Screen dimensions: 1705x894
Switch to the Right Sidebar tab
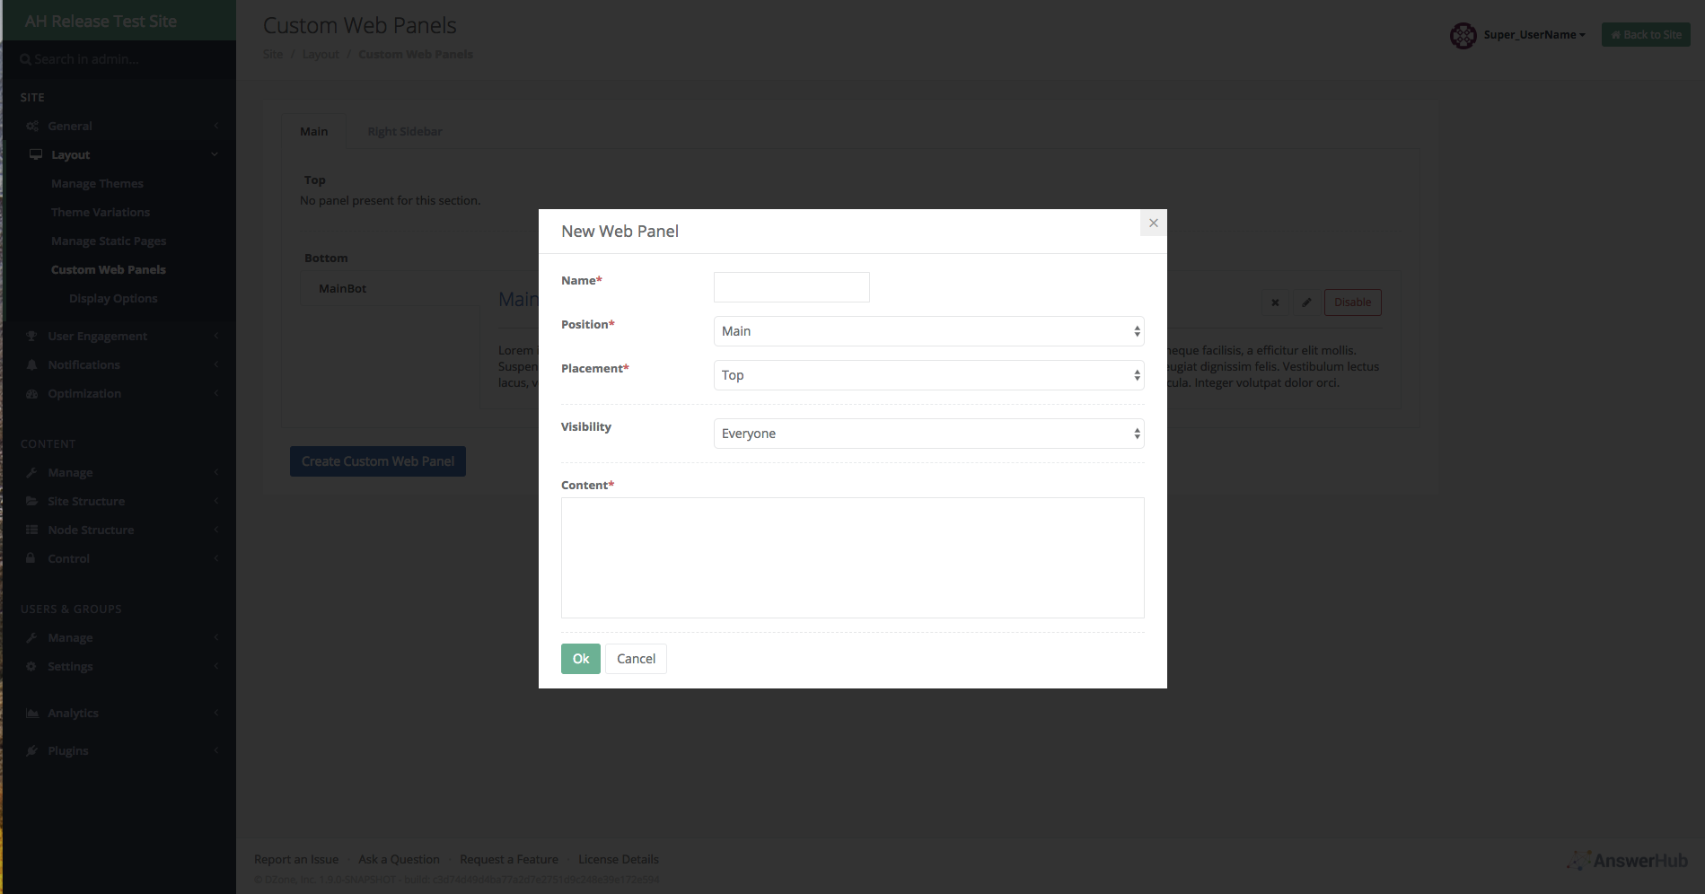tap(405, 131)
